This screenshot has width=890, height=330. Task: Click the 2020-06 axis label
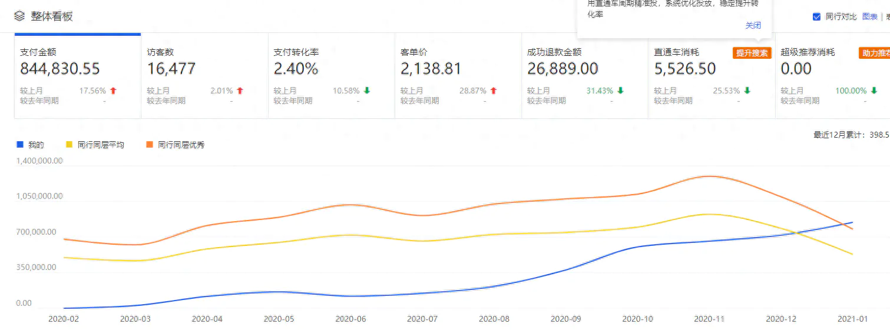pos(350,319)
